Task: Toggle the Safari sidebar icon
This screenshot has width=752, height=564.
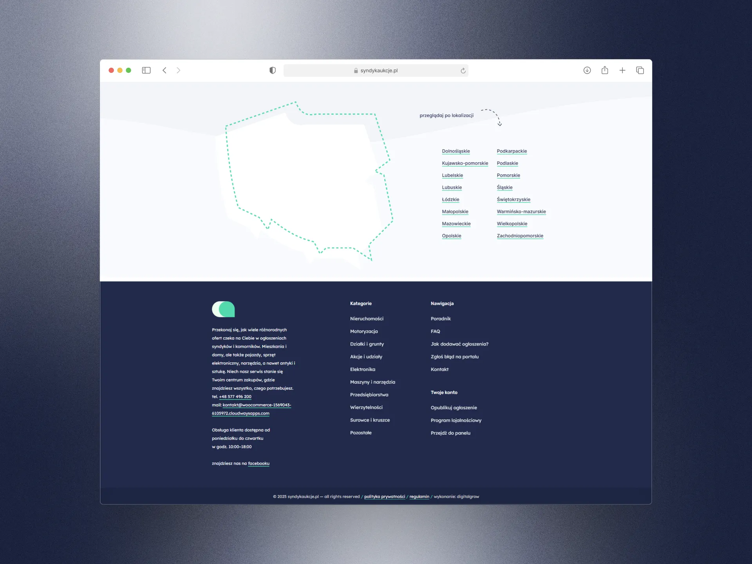Action: 146,70
